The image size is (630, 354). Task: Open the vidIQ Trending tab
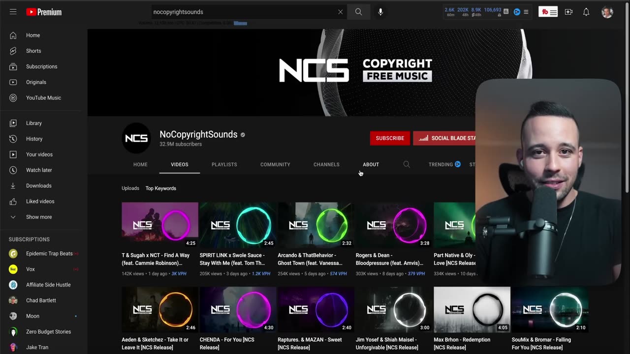[x=444, y=165]
